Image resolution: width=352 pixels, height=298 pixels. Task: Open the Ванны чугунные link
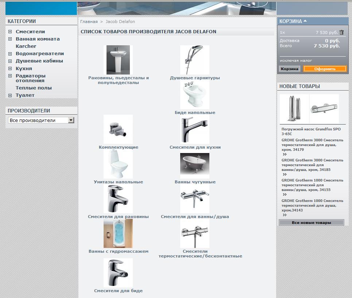click(195, 182)
